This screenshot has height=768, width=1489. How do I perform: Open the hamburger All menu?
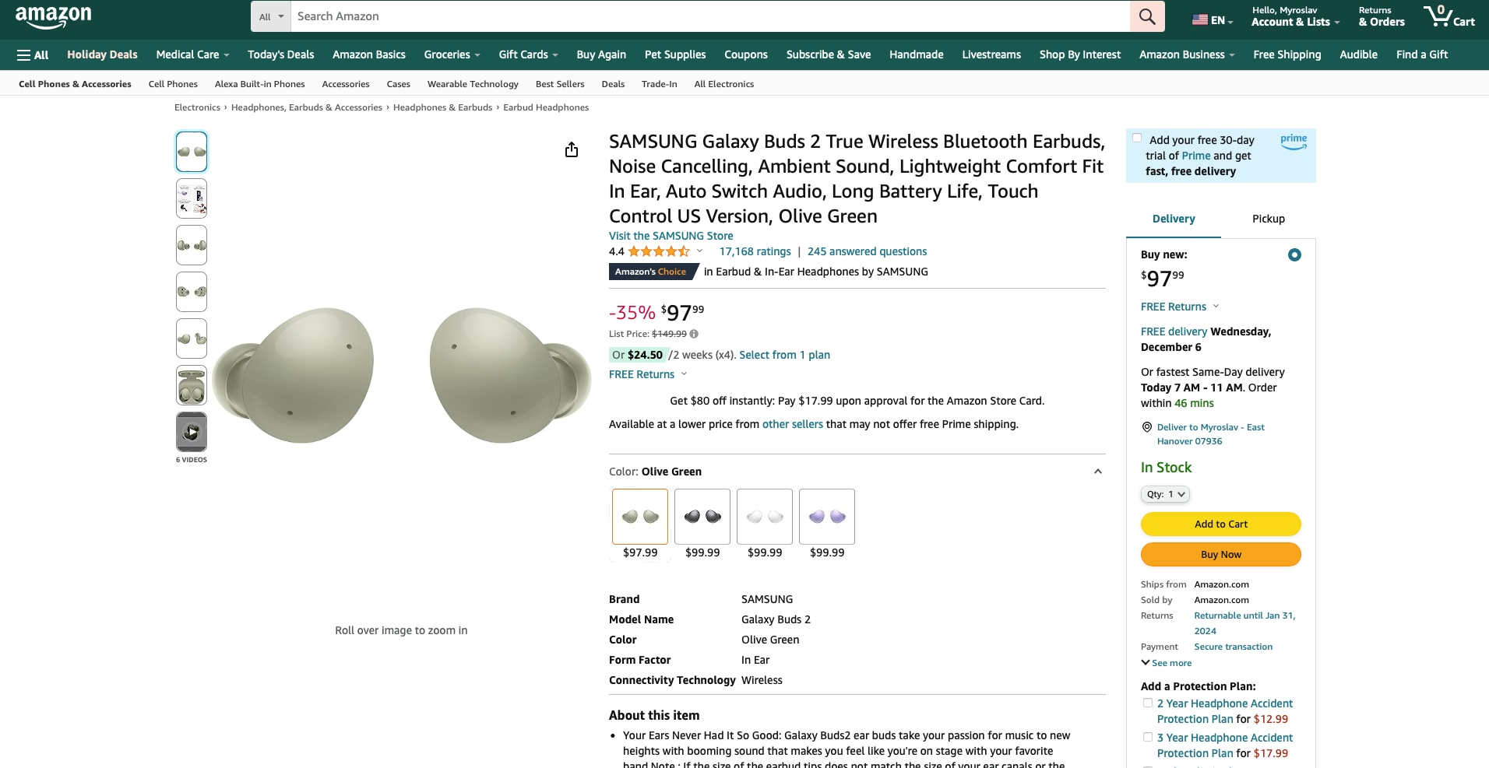33,55
